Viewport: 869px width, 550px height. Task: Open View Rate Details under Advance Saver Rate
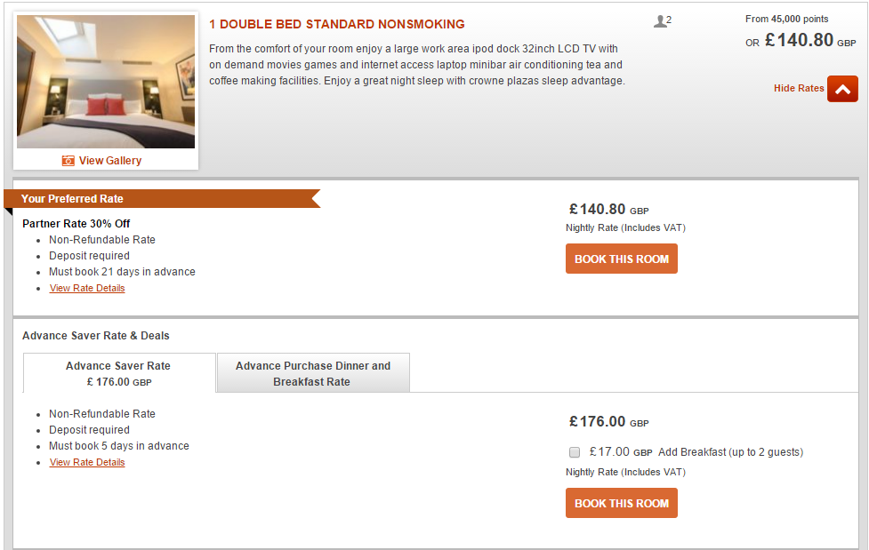pos(87,462)
